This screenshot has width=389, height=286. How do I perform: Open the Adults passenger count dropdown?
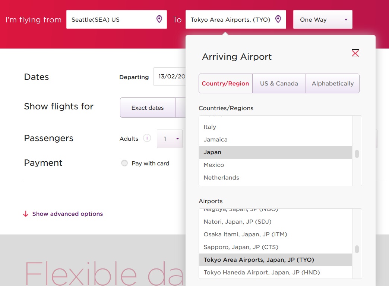point(170,139)
